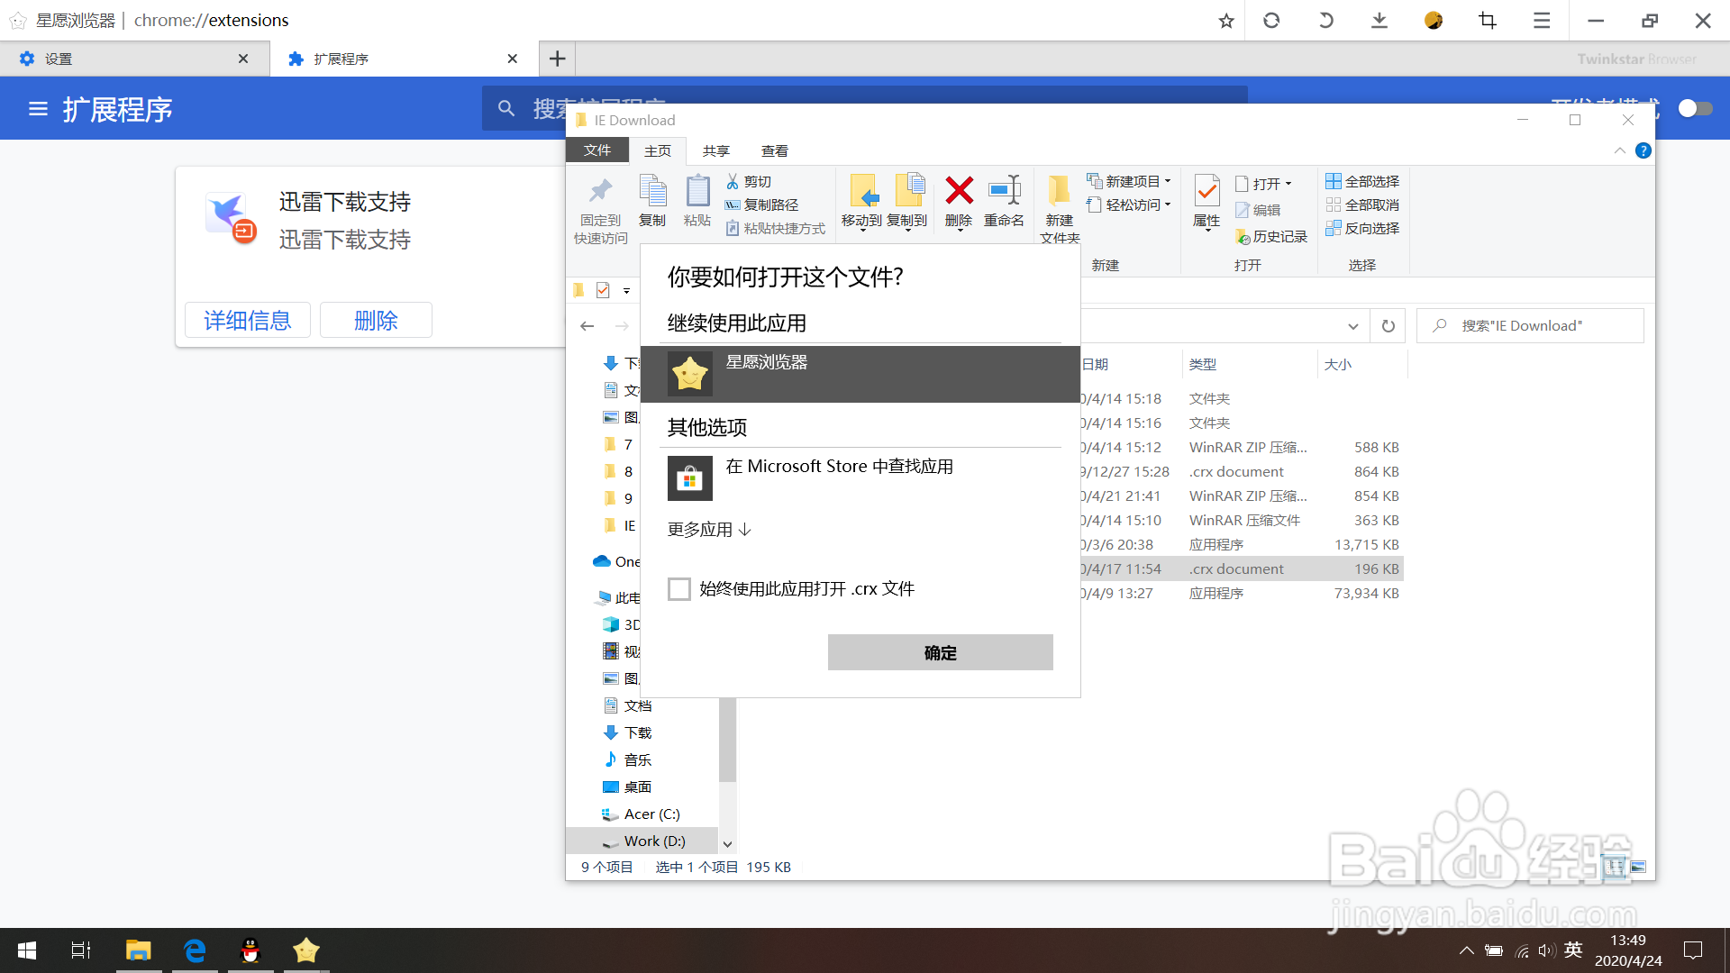Show hidden system tray icons

[1467, 950]
